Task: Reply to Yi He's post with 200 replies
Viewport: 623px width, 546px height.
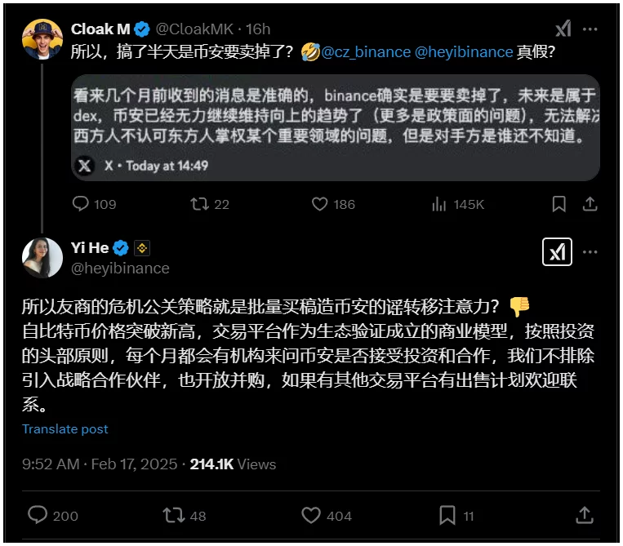Action: click(53, 516)
